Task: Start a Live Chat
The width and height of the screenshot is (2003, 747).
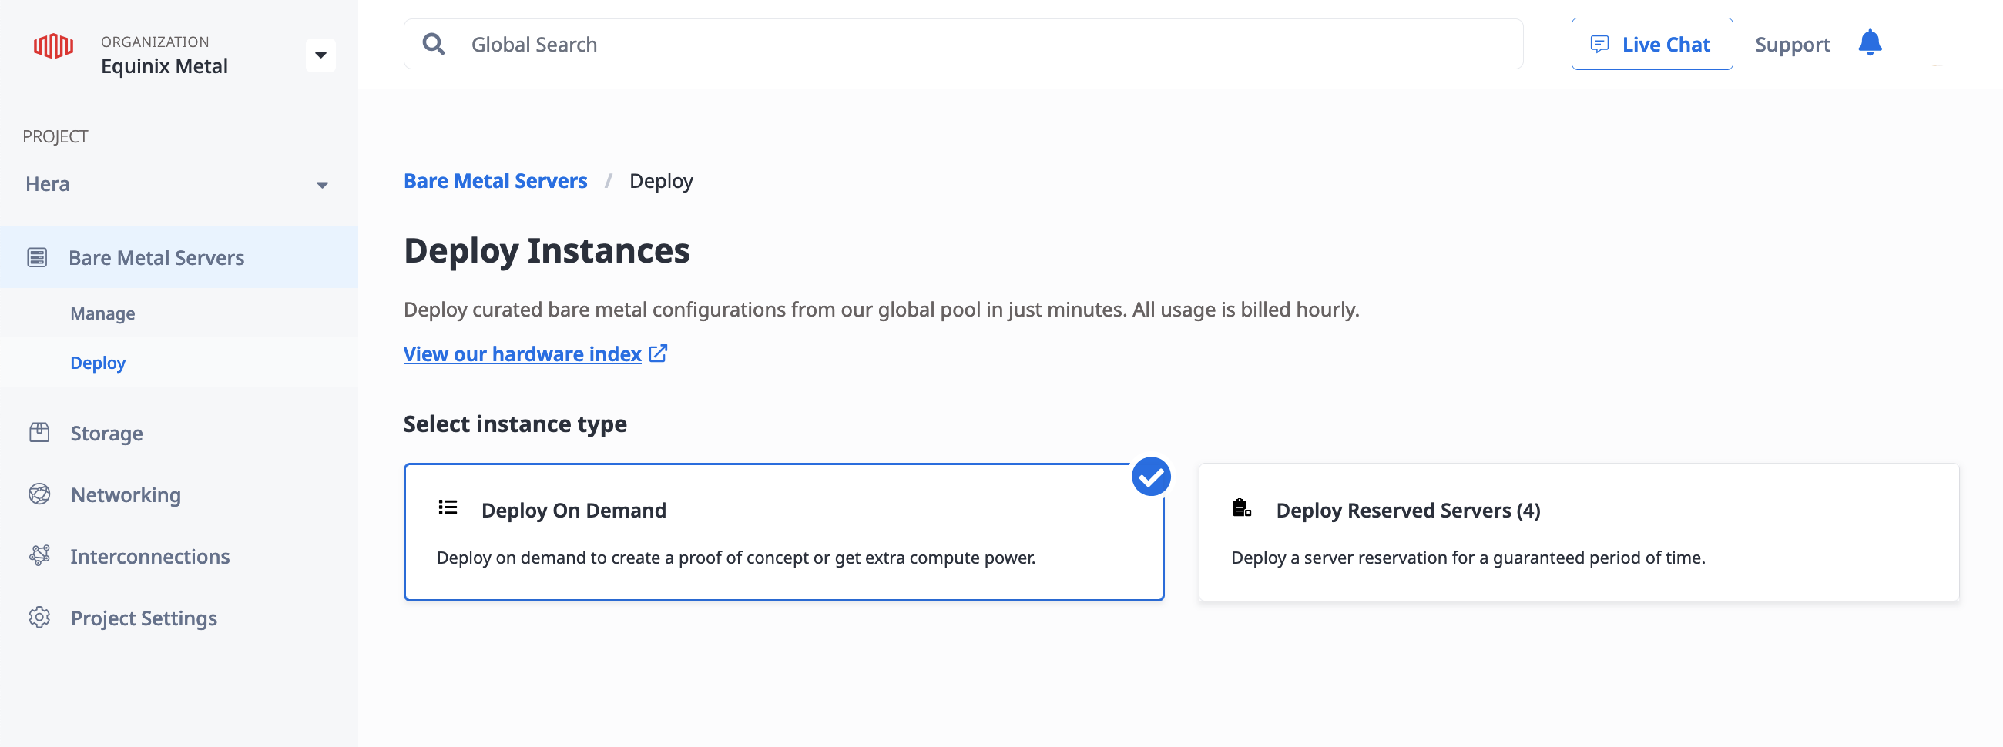Action: [1652, 45]
